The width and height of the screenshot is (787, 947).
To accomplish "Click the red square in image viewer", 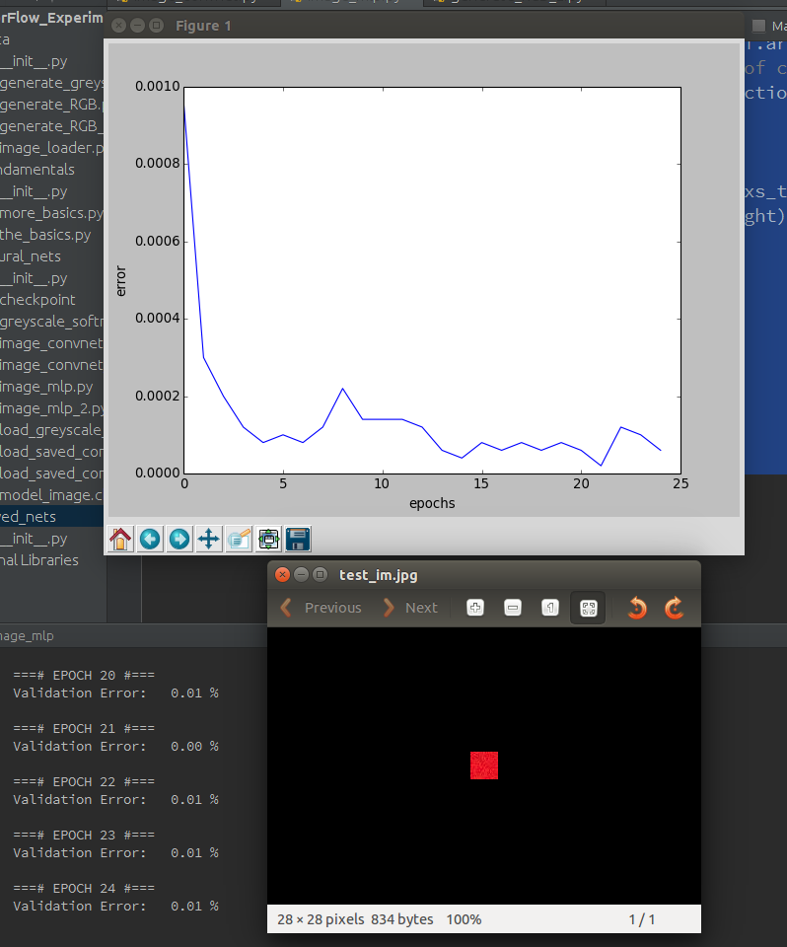I will tap(484, 765).
